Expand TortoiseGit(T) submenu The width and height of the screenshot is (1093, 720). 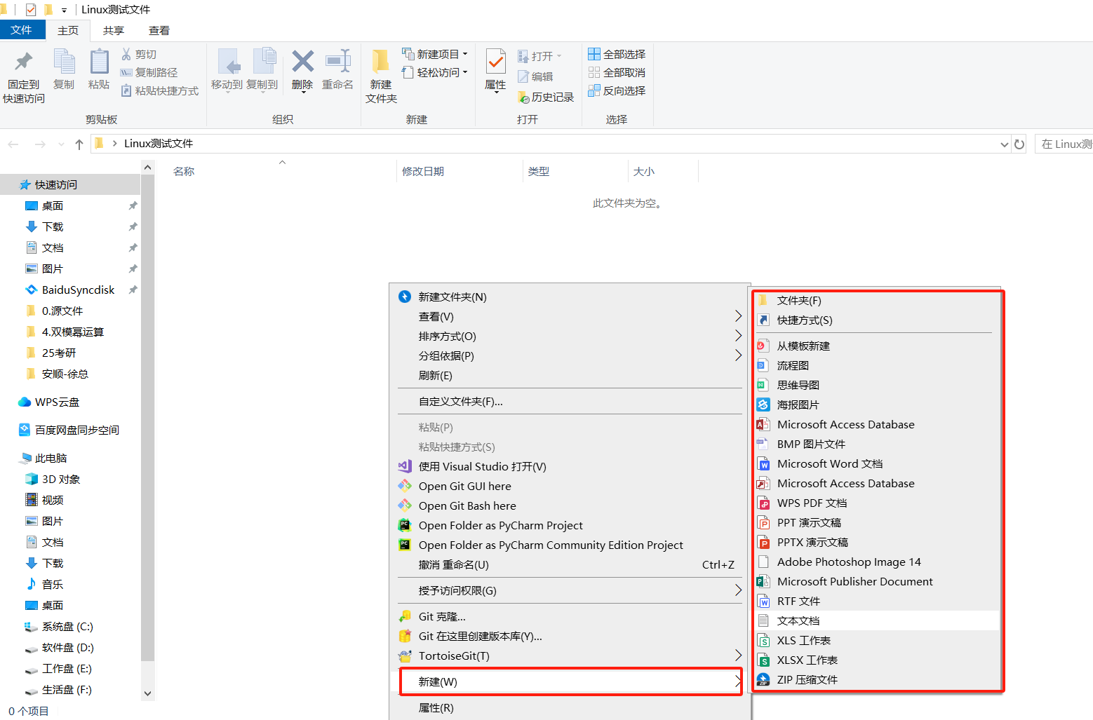pyautogui.click(x=570, y=656)
